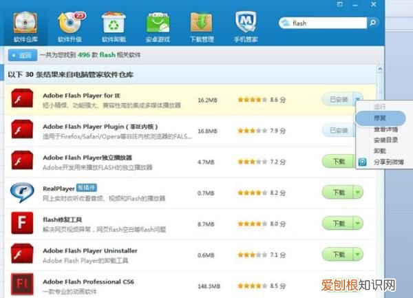Open the window menu icon in title bar
This screenshot has width=413, height=298.
pos(340,4)
